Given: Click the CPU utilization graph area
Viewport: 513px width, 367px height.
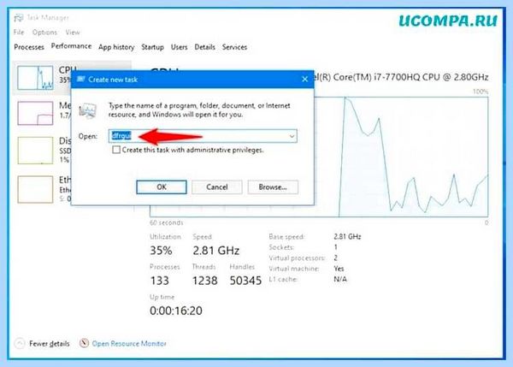Looking at the screenshot, I should tap(319, 157).
